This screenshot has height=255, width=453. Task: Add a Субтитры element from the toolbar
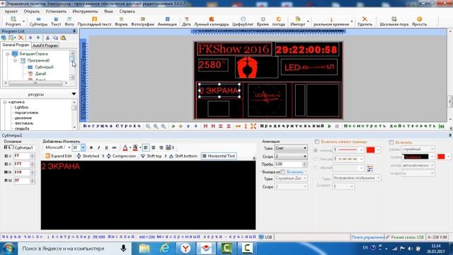tap(38, 21)
